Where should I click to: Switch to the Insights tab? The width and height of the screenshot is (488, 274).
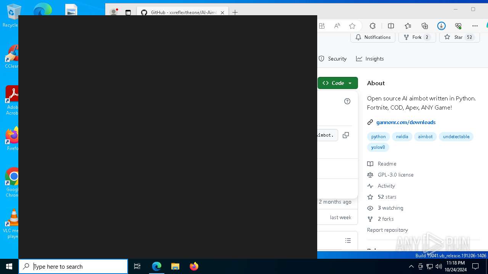pos(370,59)
